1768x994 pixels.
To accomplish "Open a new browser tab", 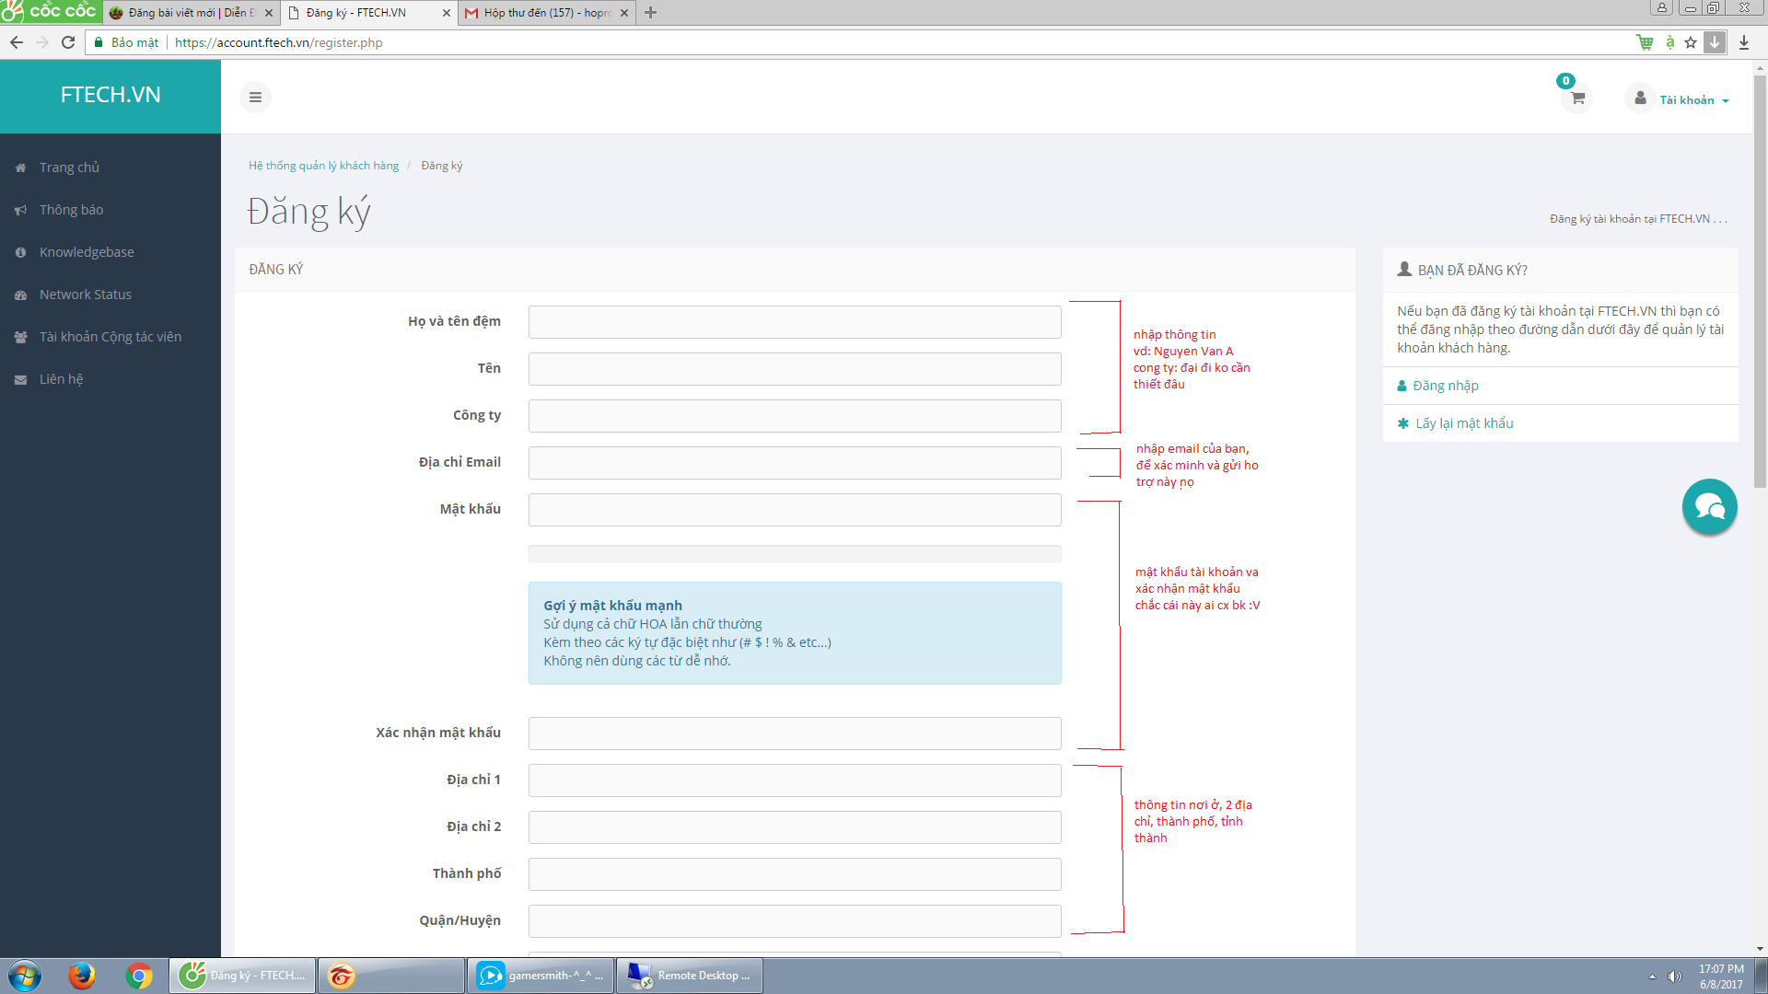I will 651,13.
